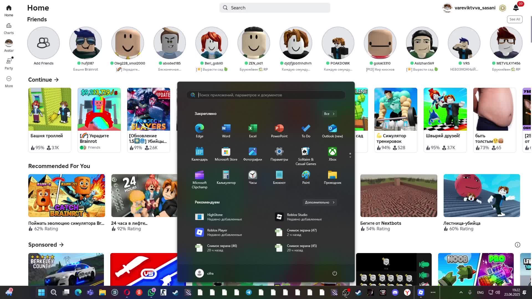Open Paint from pinned apps

pyautogui.click(x=306, y=177)
